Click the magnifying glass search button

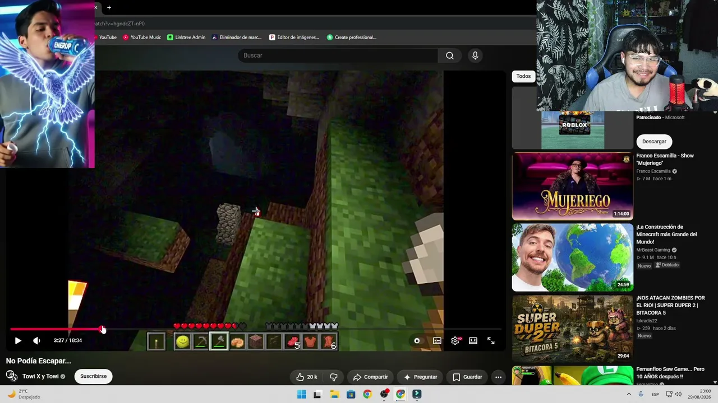[x=449, y=55]
